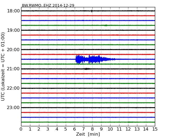This screenshot has width=176, height=140.
Task: Click x-axis tick label 1
Action: pyautogui.click(x=30, y=129)
